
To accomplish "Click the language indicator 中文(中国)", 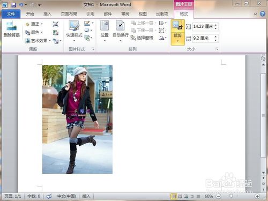I will tap(66, 196).
